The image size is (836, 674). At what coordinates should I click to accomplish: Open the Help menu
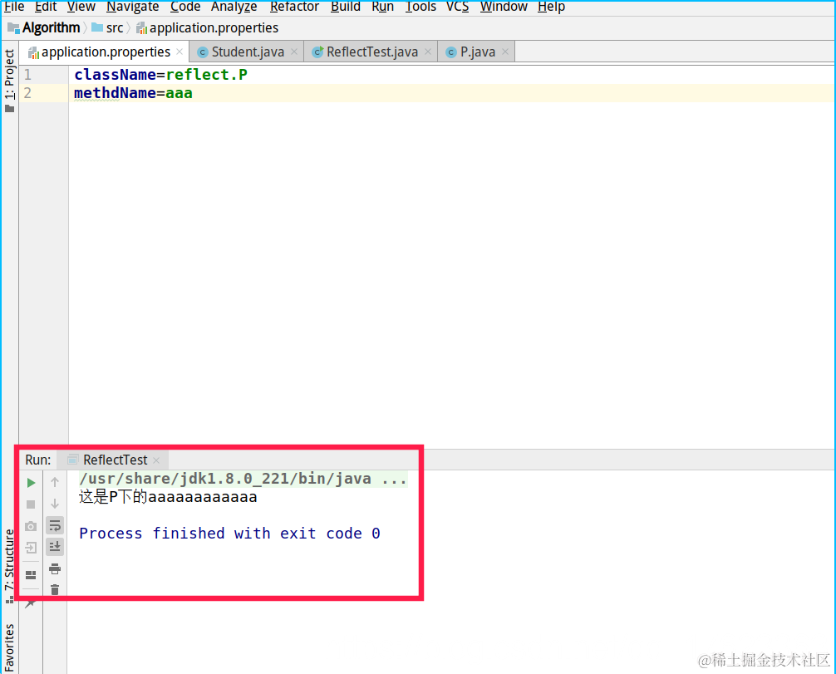tap(551, 7)
